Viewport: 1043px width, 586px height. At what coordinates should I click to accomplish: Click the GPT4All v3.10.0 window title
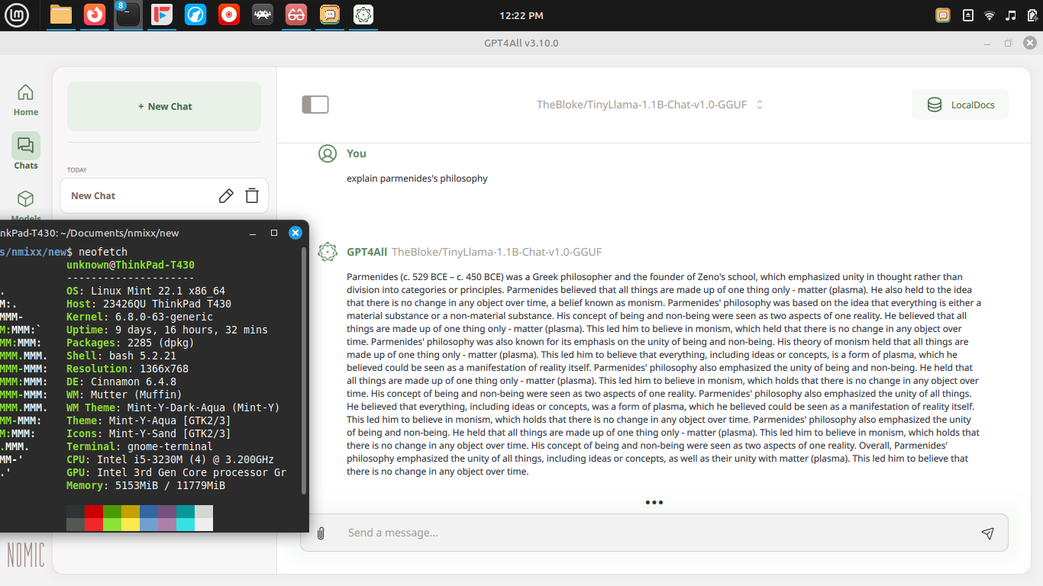click(x=521, y=43)
